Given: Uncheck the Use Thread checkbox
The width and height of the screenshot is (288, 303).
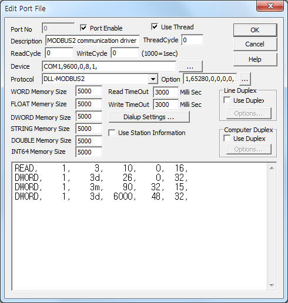Looking at the screenshot, I should click(155, 26).
